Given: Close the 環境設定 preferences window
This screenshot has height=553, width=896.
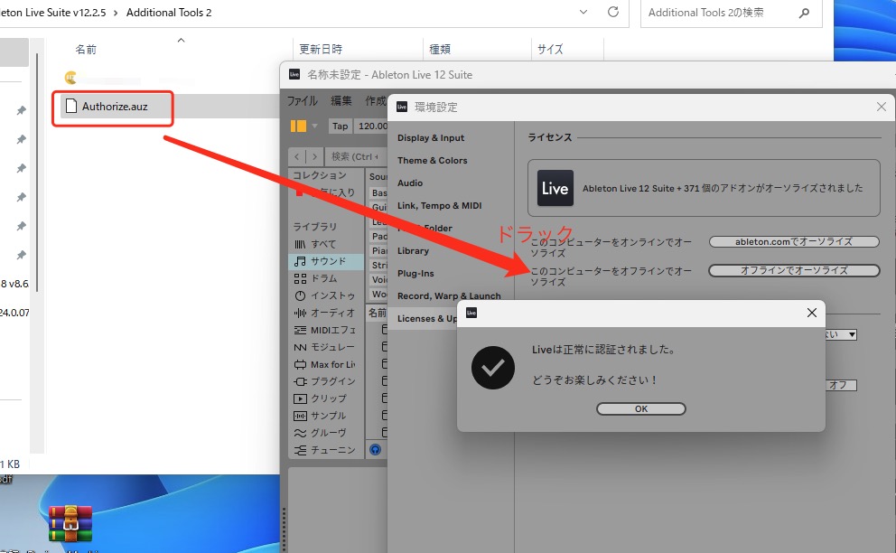Looking at the screenshot, I should point(882,107).
